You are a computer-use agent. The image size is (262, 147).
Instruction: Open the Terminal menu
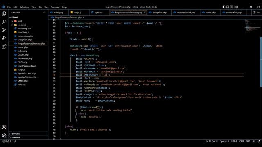point(55,7)
